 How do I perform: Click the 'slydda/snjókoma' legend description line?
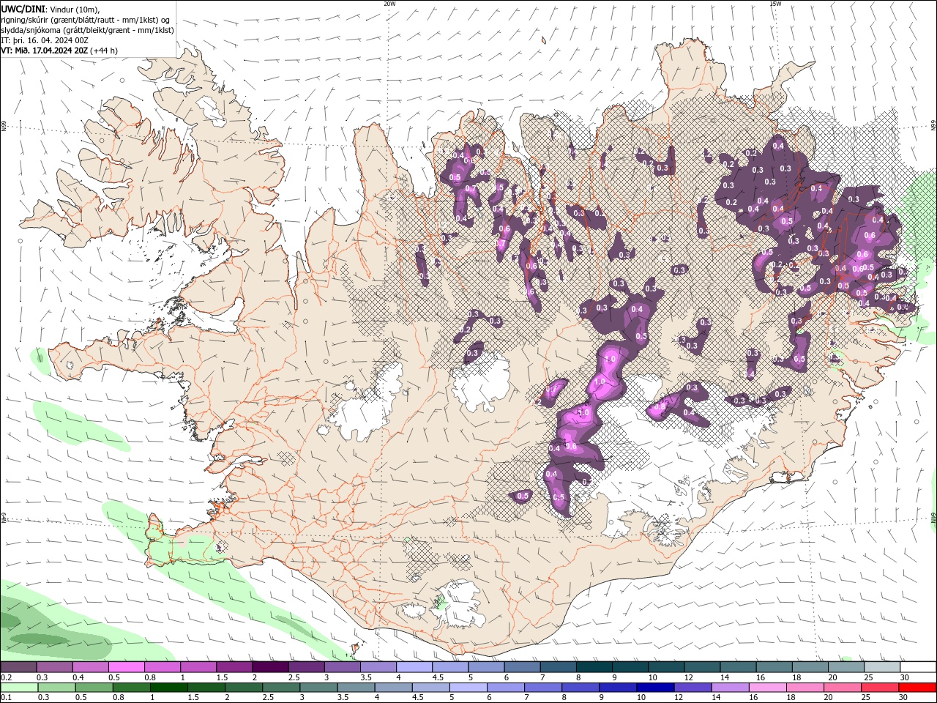coord(87,30)
